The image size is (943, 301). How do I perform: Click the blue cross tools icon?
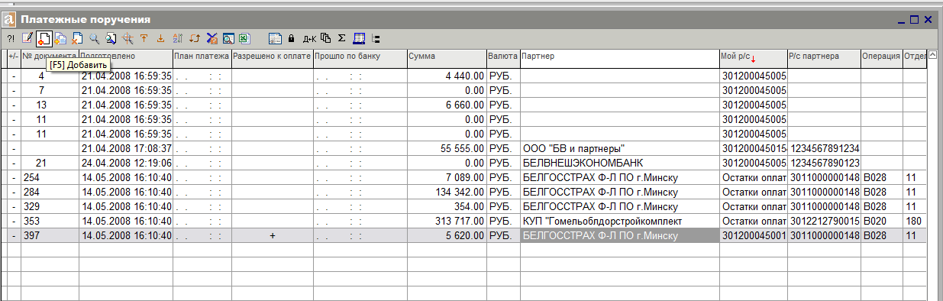[212, 38]
